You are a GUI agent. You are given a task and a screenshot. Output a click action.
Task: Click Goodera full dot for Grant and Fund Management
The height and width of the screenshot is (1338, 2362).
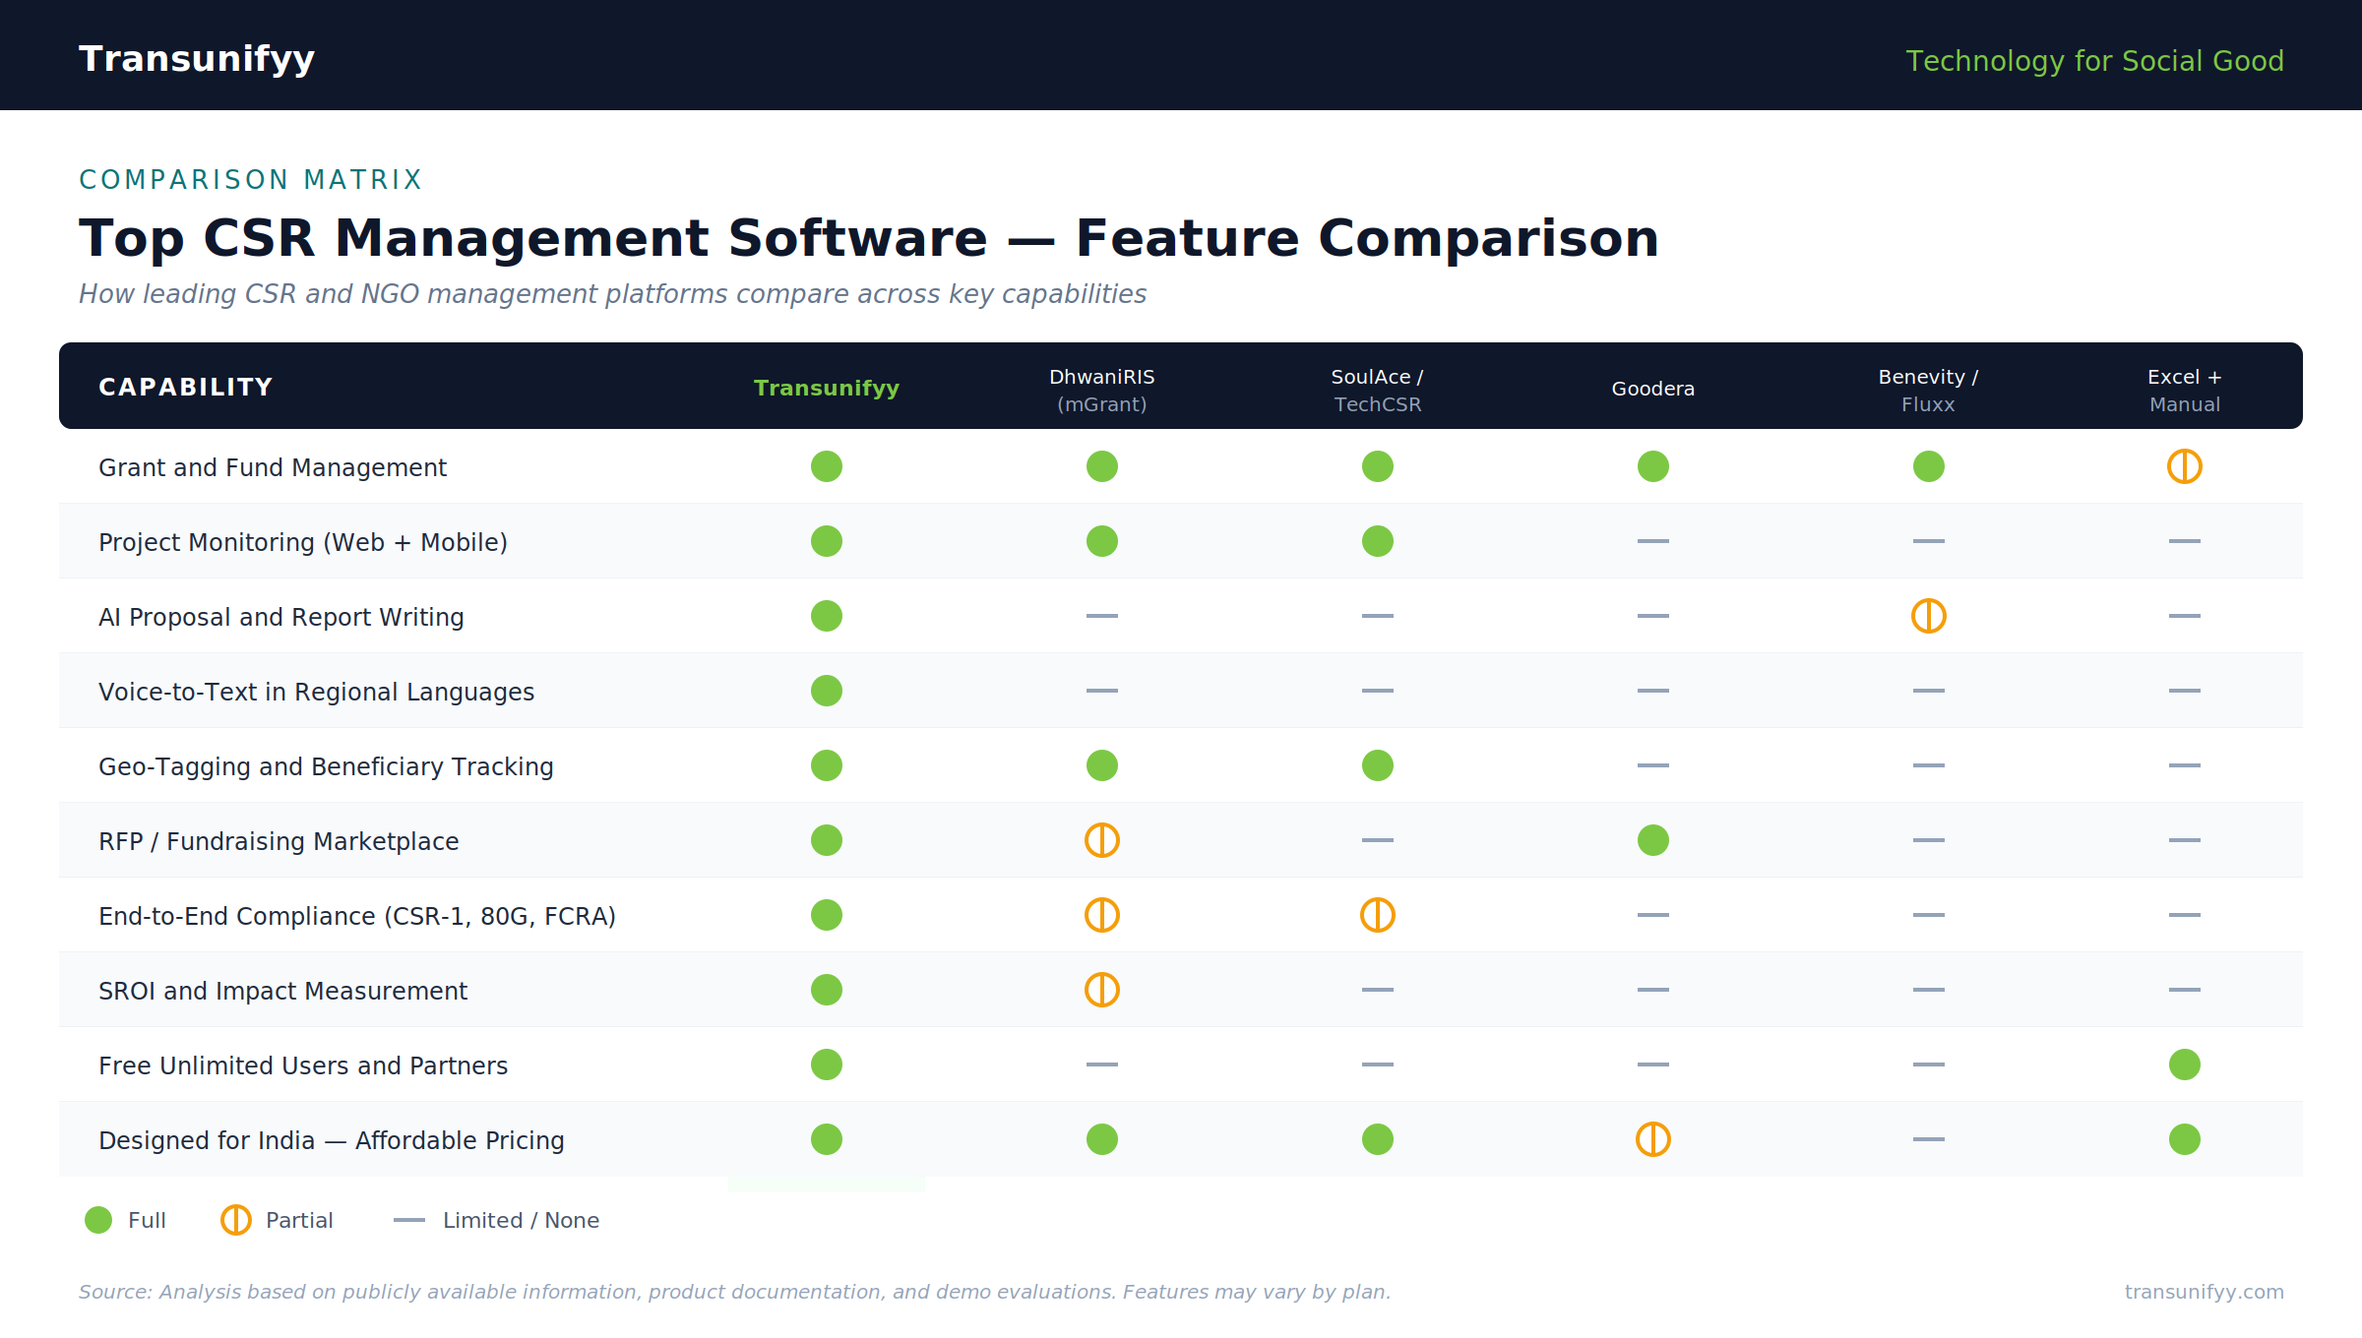[x=1653, y=466]
